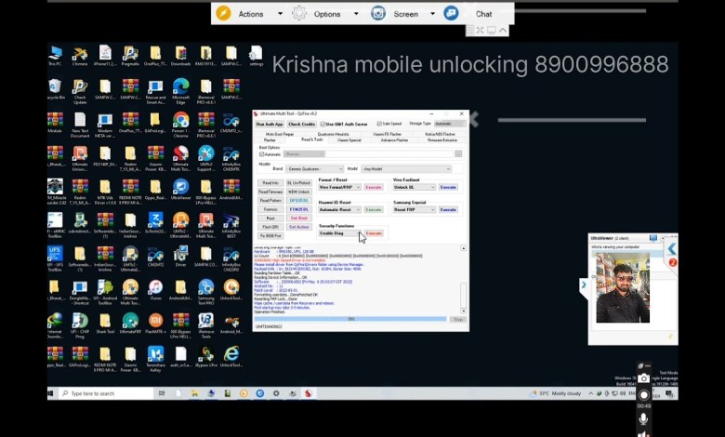Open the Actions menu icon in the remote toolbar
The image size is (725, 437).
click(223, 13)
